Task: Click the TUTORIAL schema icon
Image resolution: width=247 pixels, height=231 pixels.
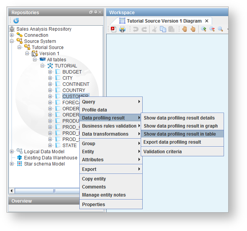Action: (x=50, y=66)
